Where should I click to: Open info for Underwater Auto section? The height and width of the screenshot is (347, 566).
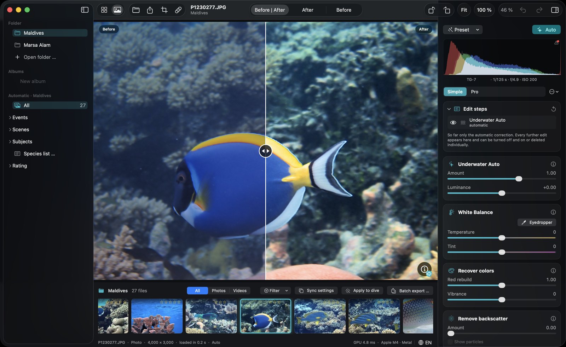point(553,164)
